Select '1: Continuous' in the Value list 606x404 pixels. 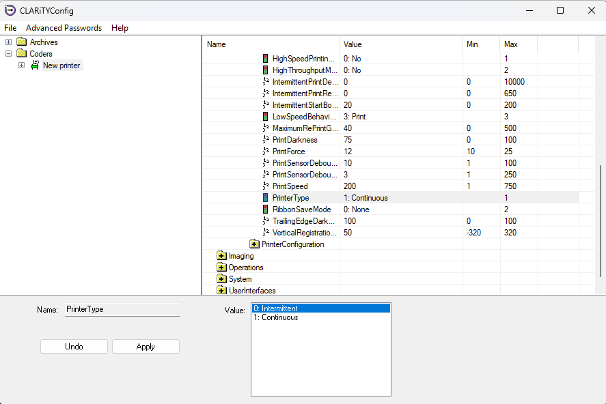(276, 317)
